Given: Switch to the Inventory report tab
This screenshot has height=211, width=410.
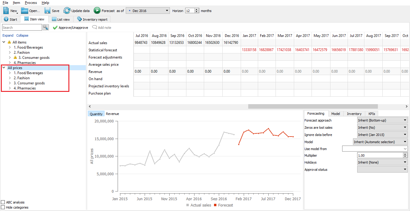Looking at the screenshot, I should [x=92, y=19].
